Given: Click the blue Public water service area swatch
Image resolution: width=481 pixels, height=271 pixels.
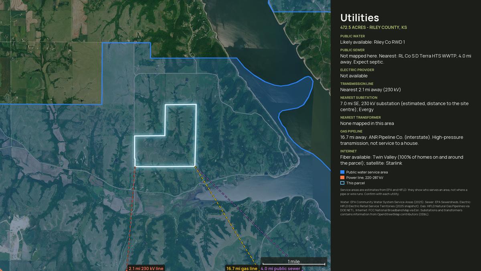Looking at the screenshot, I should tap(342, 172).
